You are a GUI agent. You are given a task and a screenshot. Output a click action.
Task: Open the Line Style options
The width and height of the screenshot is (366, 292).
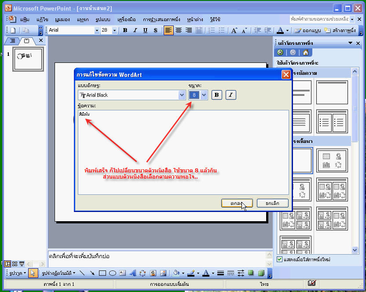pos(220,273)
